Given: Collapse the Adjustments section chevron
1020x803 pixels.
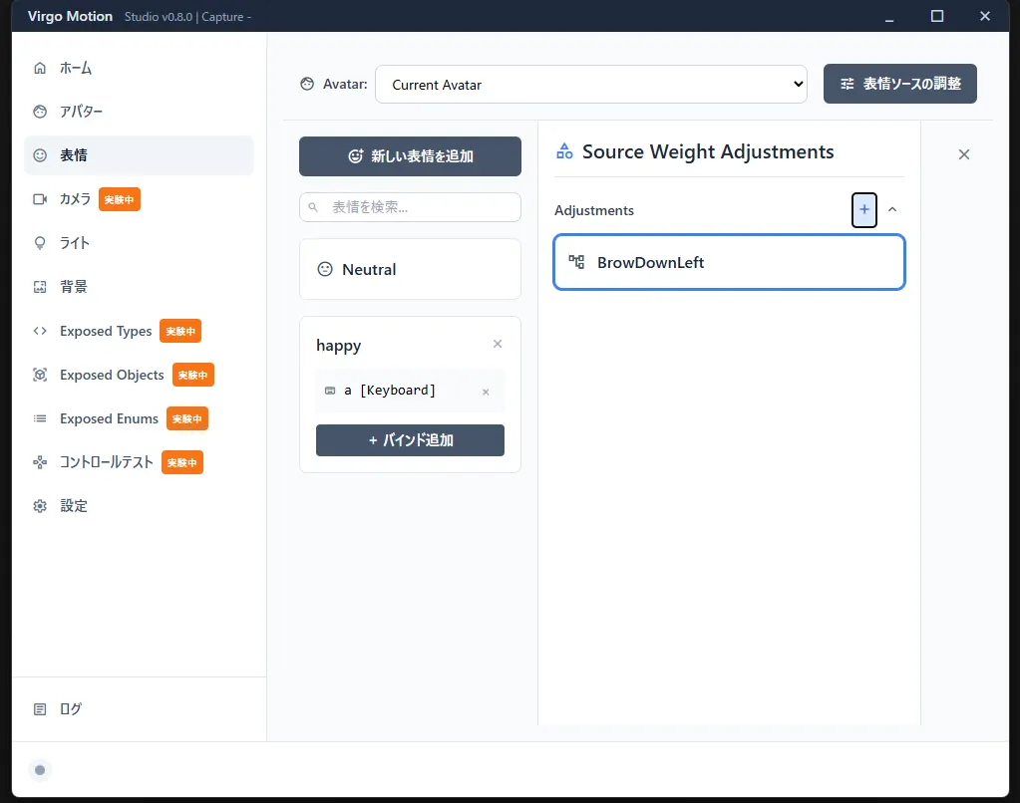Looking at the screenshot, I should (x=892, y=210).
